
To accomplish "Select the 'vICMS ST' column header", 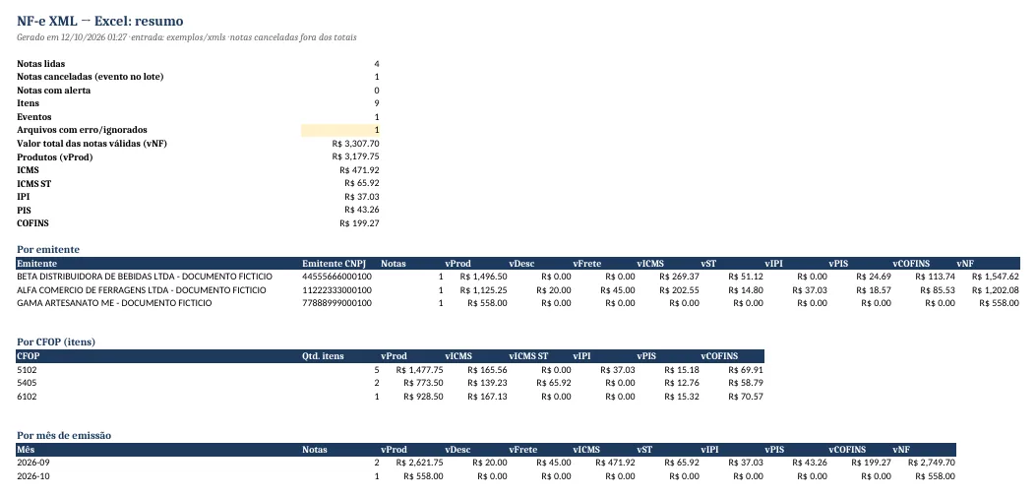I will point(528,356).
